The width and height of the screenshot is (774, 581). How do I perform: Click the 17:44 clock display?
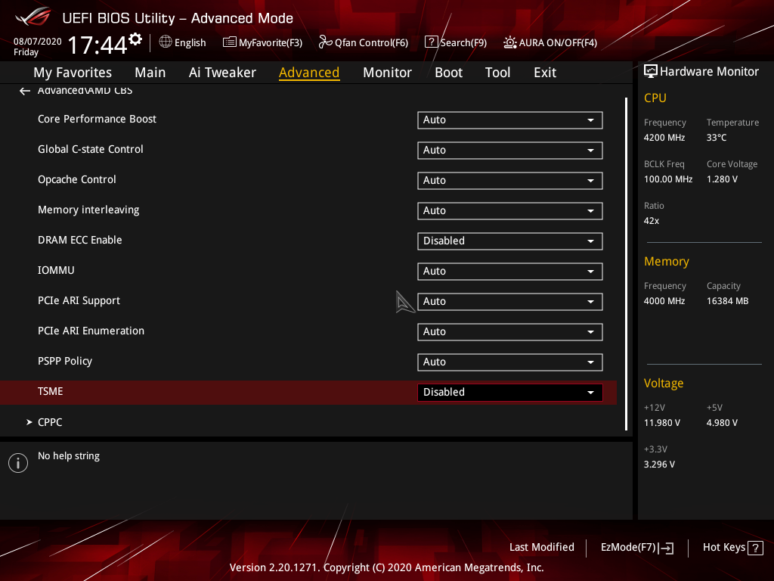(x=98, y=45)
